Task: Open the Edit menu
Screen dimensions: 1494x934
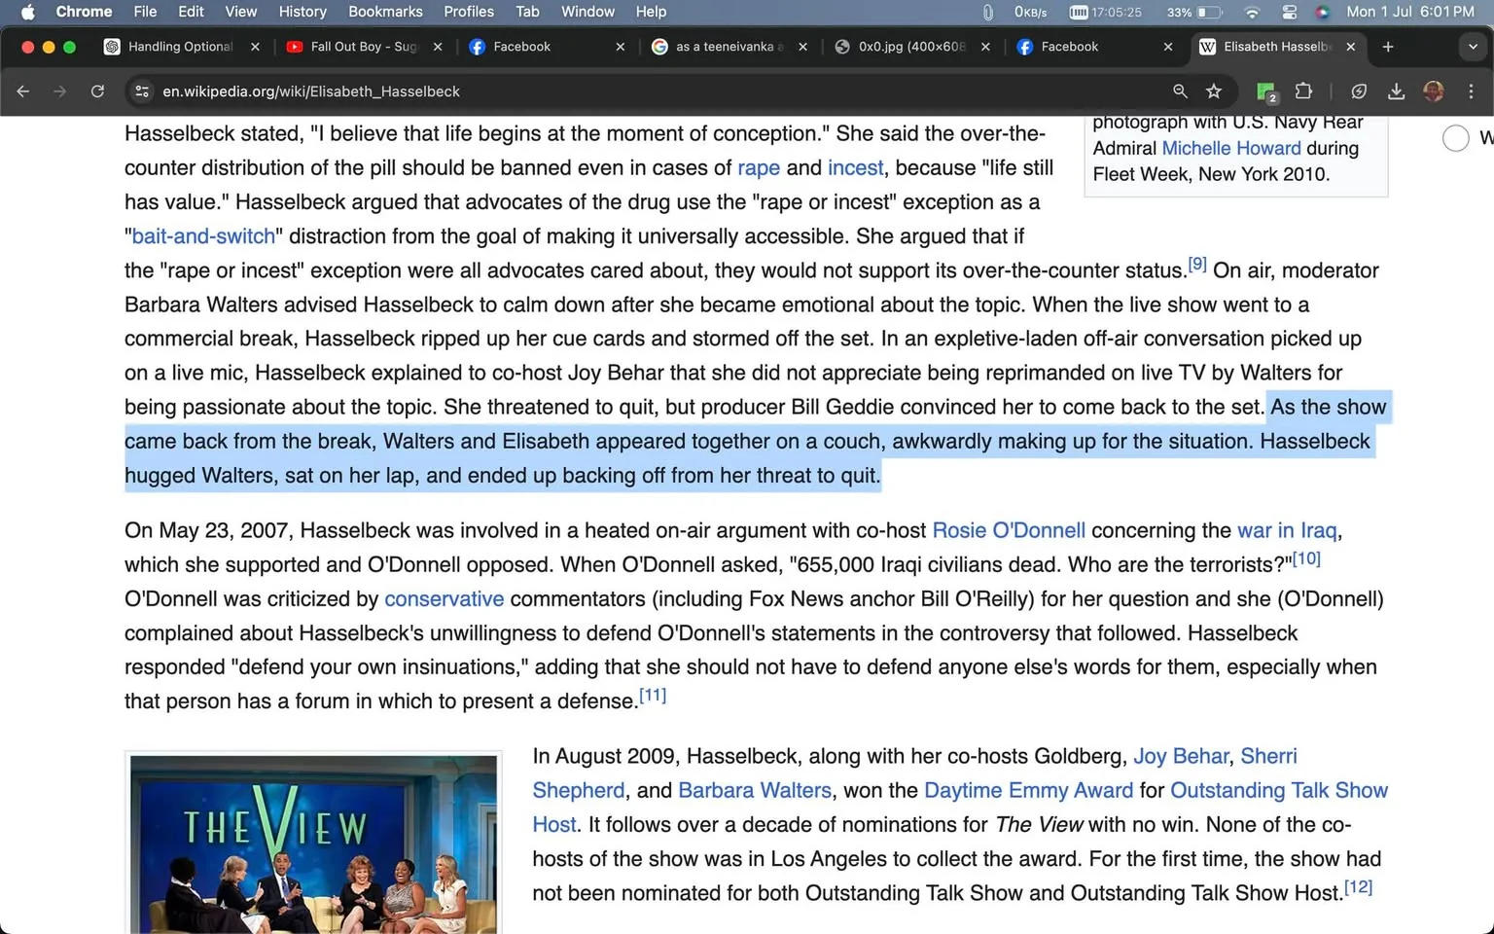Action: (x=191, y=12)
